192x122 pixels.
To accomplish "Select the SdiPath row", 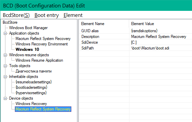I will pos(136,48).
